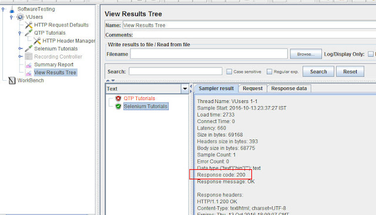
Task: Switch to the Request tab
Action: 253,88
